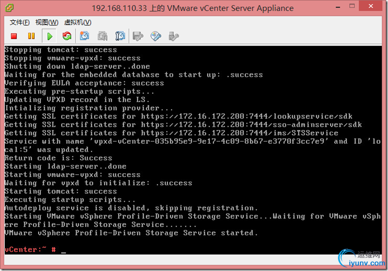The height and width of the screenshot is (271, 388).
Task: Click the Connect USB Device icon
Action: pyautogui.click(x=174, y=36)
